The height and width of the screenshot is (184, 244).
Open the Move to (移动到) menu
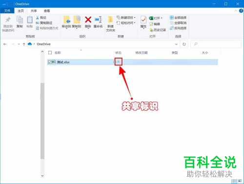[66, 22]
